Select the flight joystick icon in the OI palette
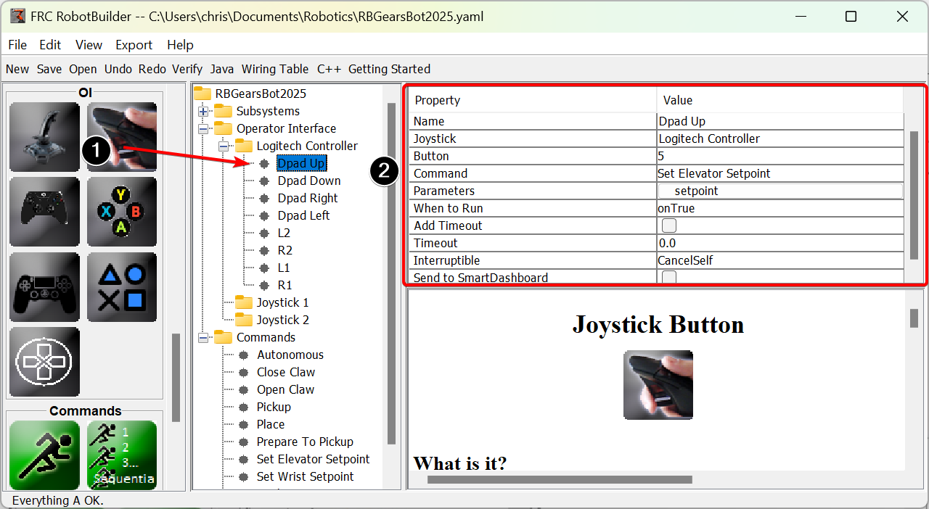929x509 pixels. 45,136
